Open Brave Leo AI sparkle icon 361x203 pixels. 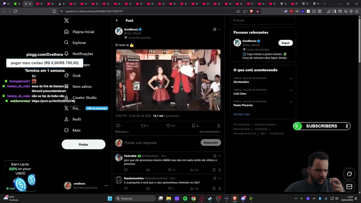(345, 11)
